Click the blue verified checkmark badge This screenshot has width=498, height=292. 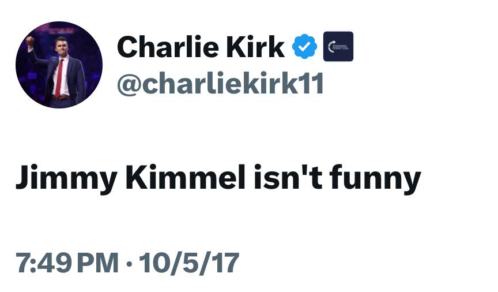tap(305, 47)
